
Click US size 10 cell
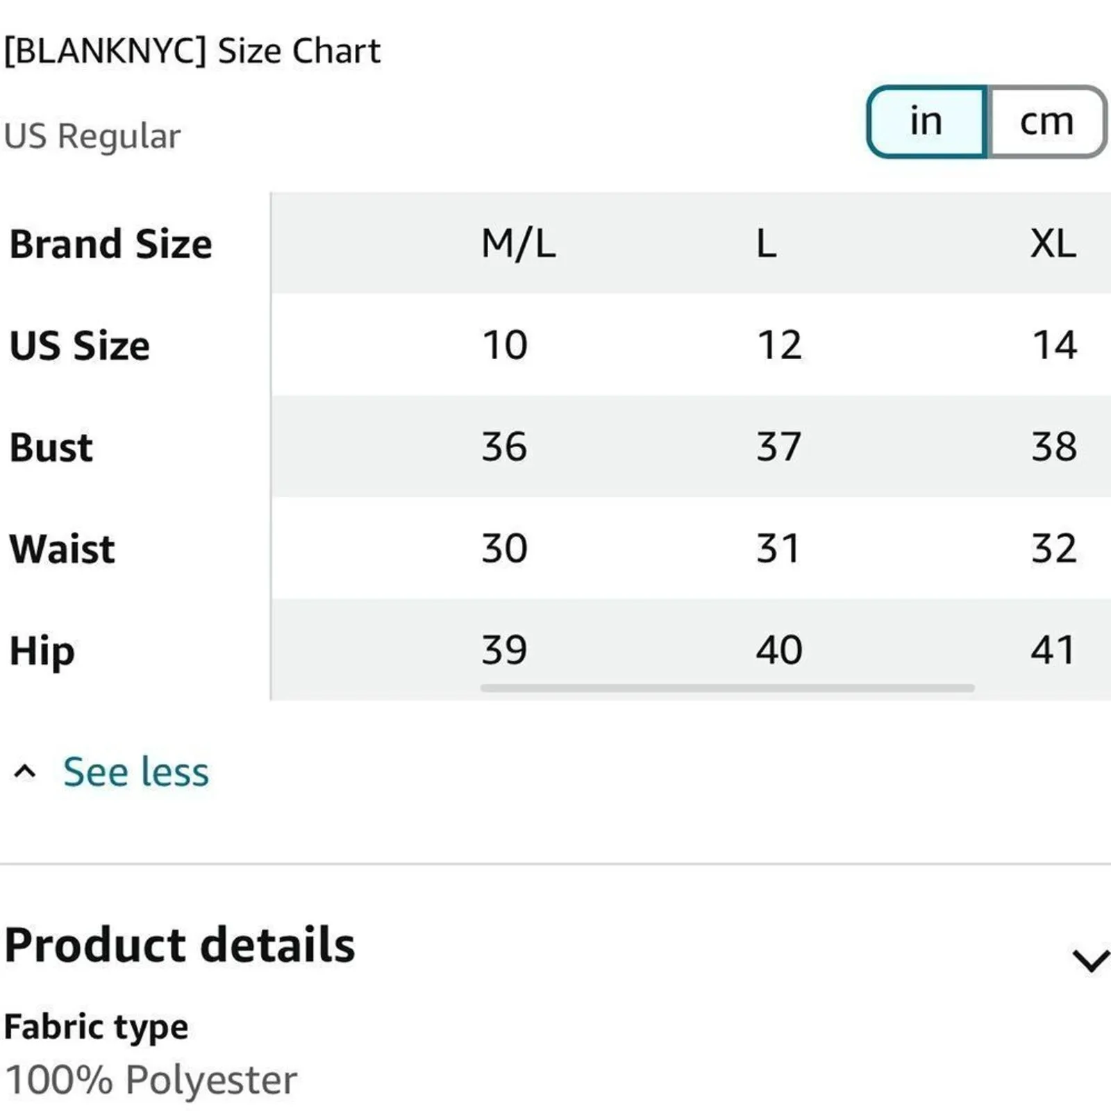tap(505, 345)
